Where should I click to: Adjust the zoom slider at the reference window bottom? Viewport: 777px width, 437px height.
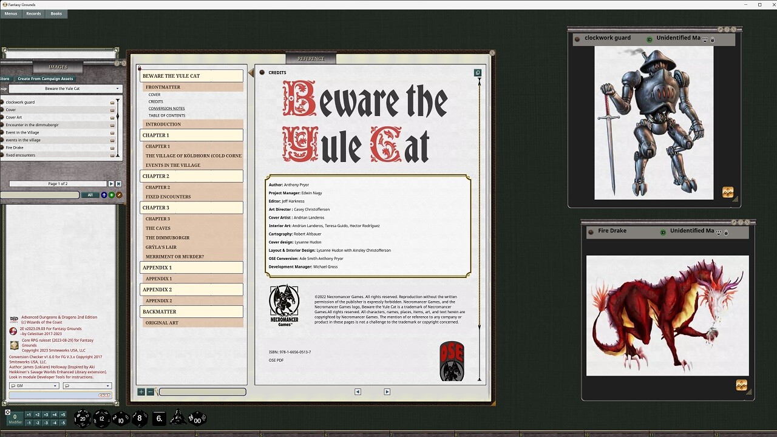click(x=202, y=391)
